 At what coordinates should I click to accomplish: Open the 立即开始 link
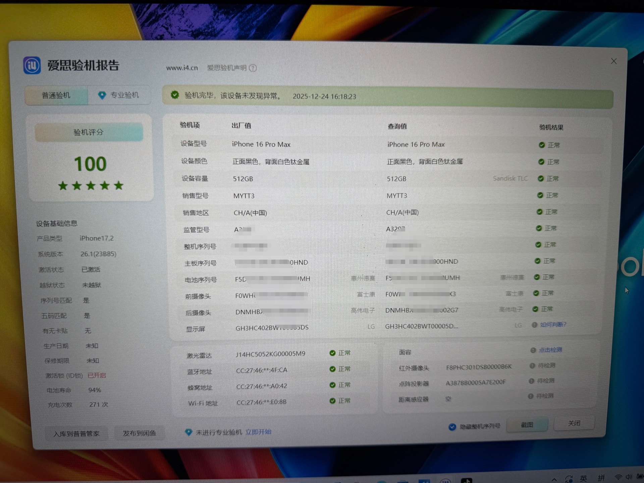pos(258,432)
